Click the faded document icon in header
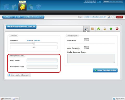This screenshot has height=100, width=125. [7, 7]
